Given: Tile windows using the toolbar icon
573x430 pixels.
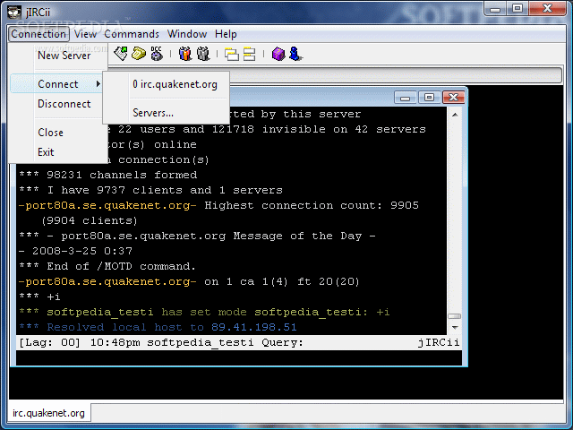Looking at the screenshot, I should pos(249,54).
